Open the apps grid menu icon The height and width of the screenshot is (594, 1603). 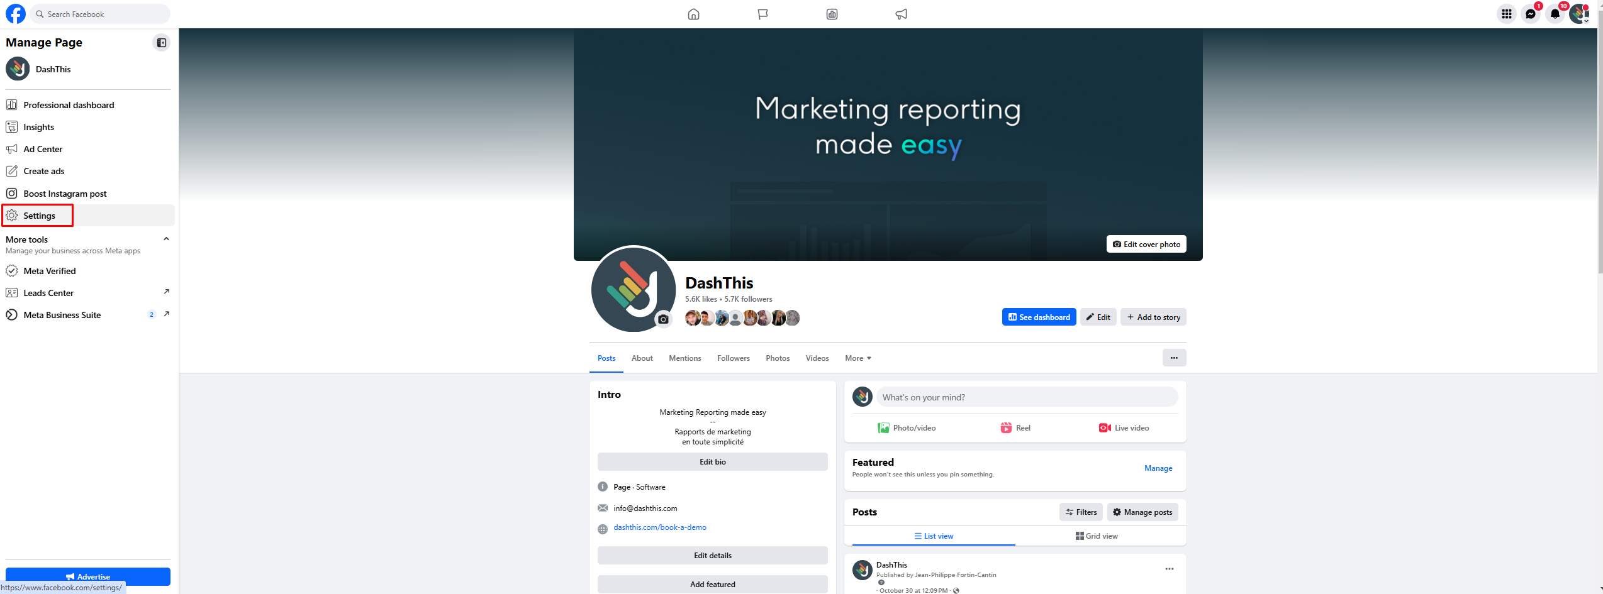click(x=1506, y=14)
